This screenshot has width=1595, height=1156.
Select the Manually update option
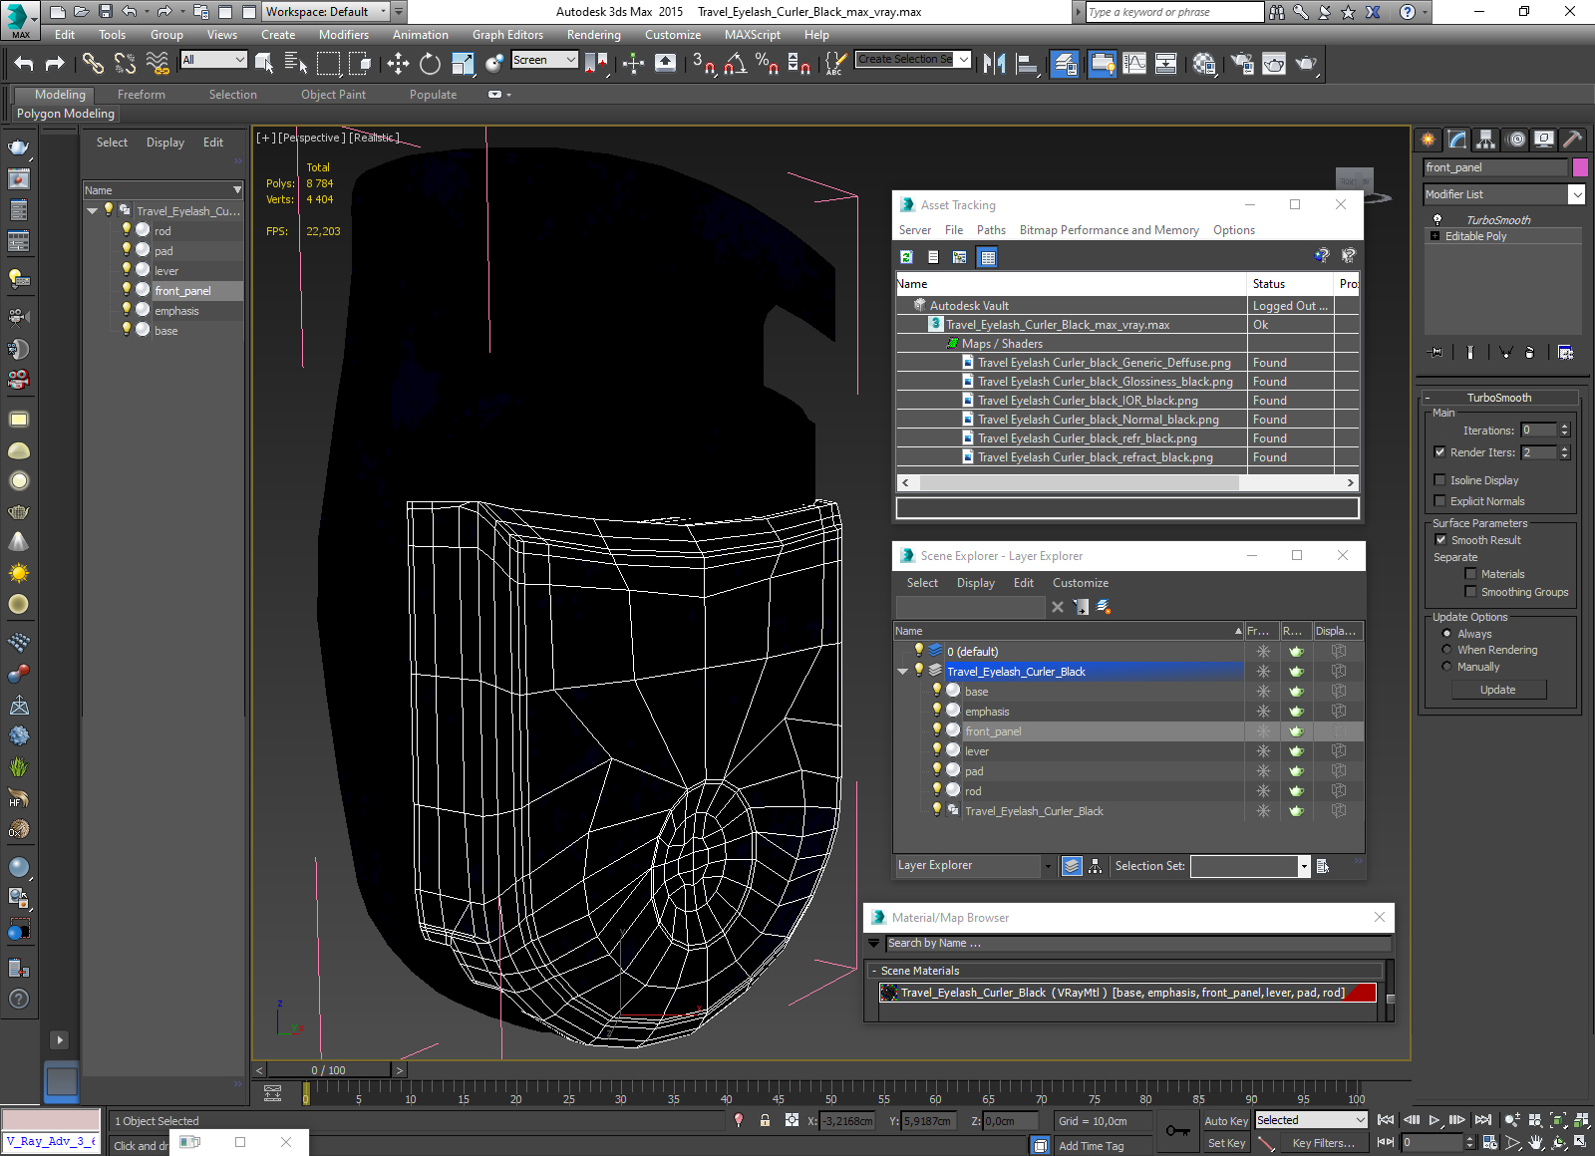click(1446, 666)
